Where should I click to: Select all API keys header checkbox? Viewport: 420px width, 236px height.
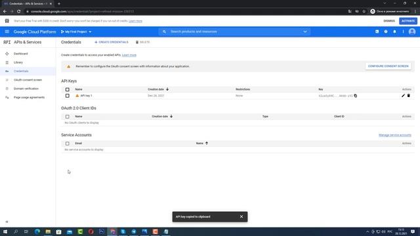point(67,89)
